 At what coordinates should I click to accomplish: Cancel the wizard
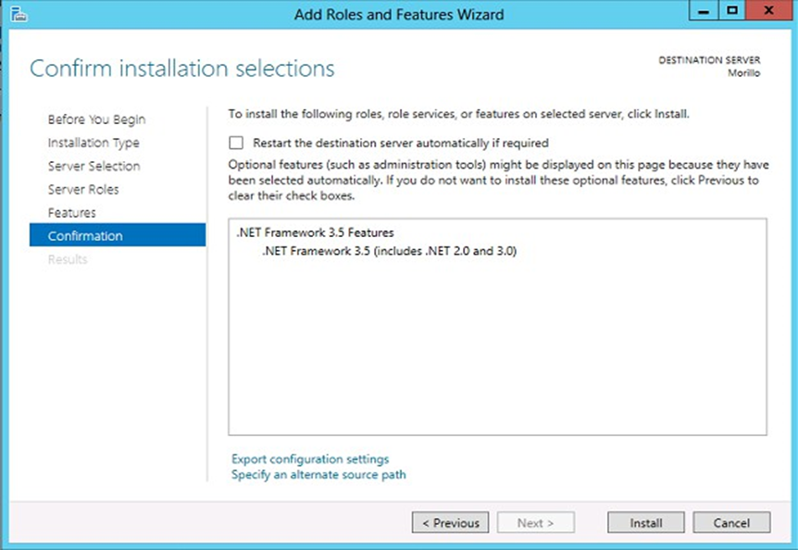click(731, 522)
